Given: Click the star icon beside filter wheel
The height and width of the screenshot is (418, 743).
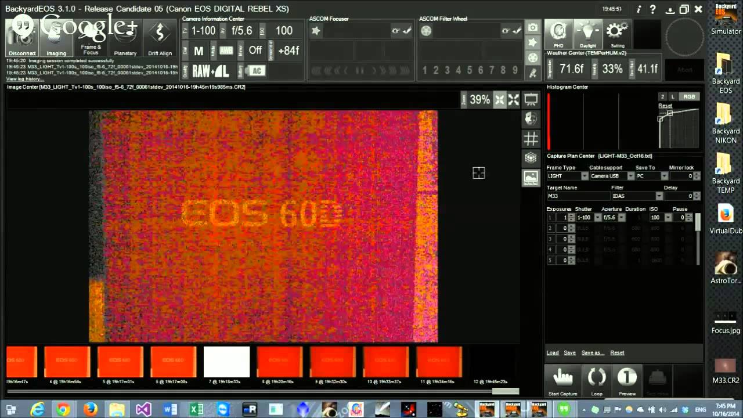Looking at the screenshot, I should click(532, 43).
